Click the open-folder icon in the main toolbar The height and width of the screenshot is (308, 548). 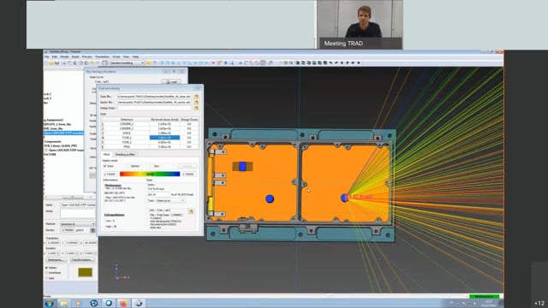51,62
